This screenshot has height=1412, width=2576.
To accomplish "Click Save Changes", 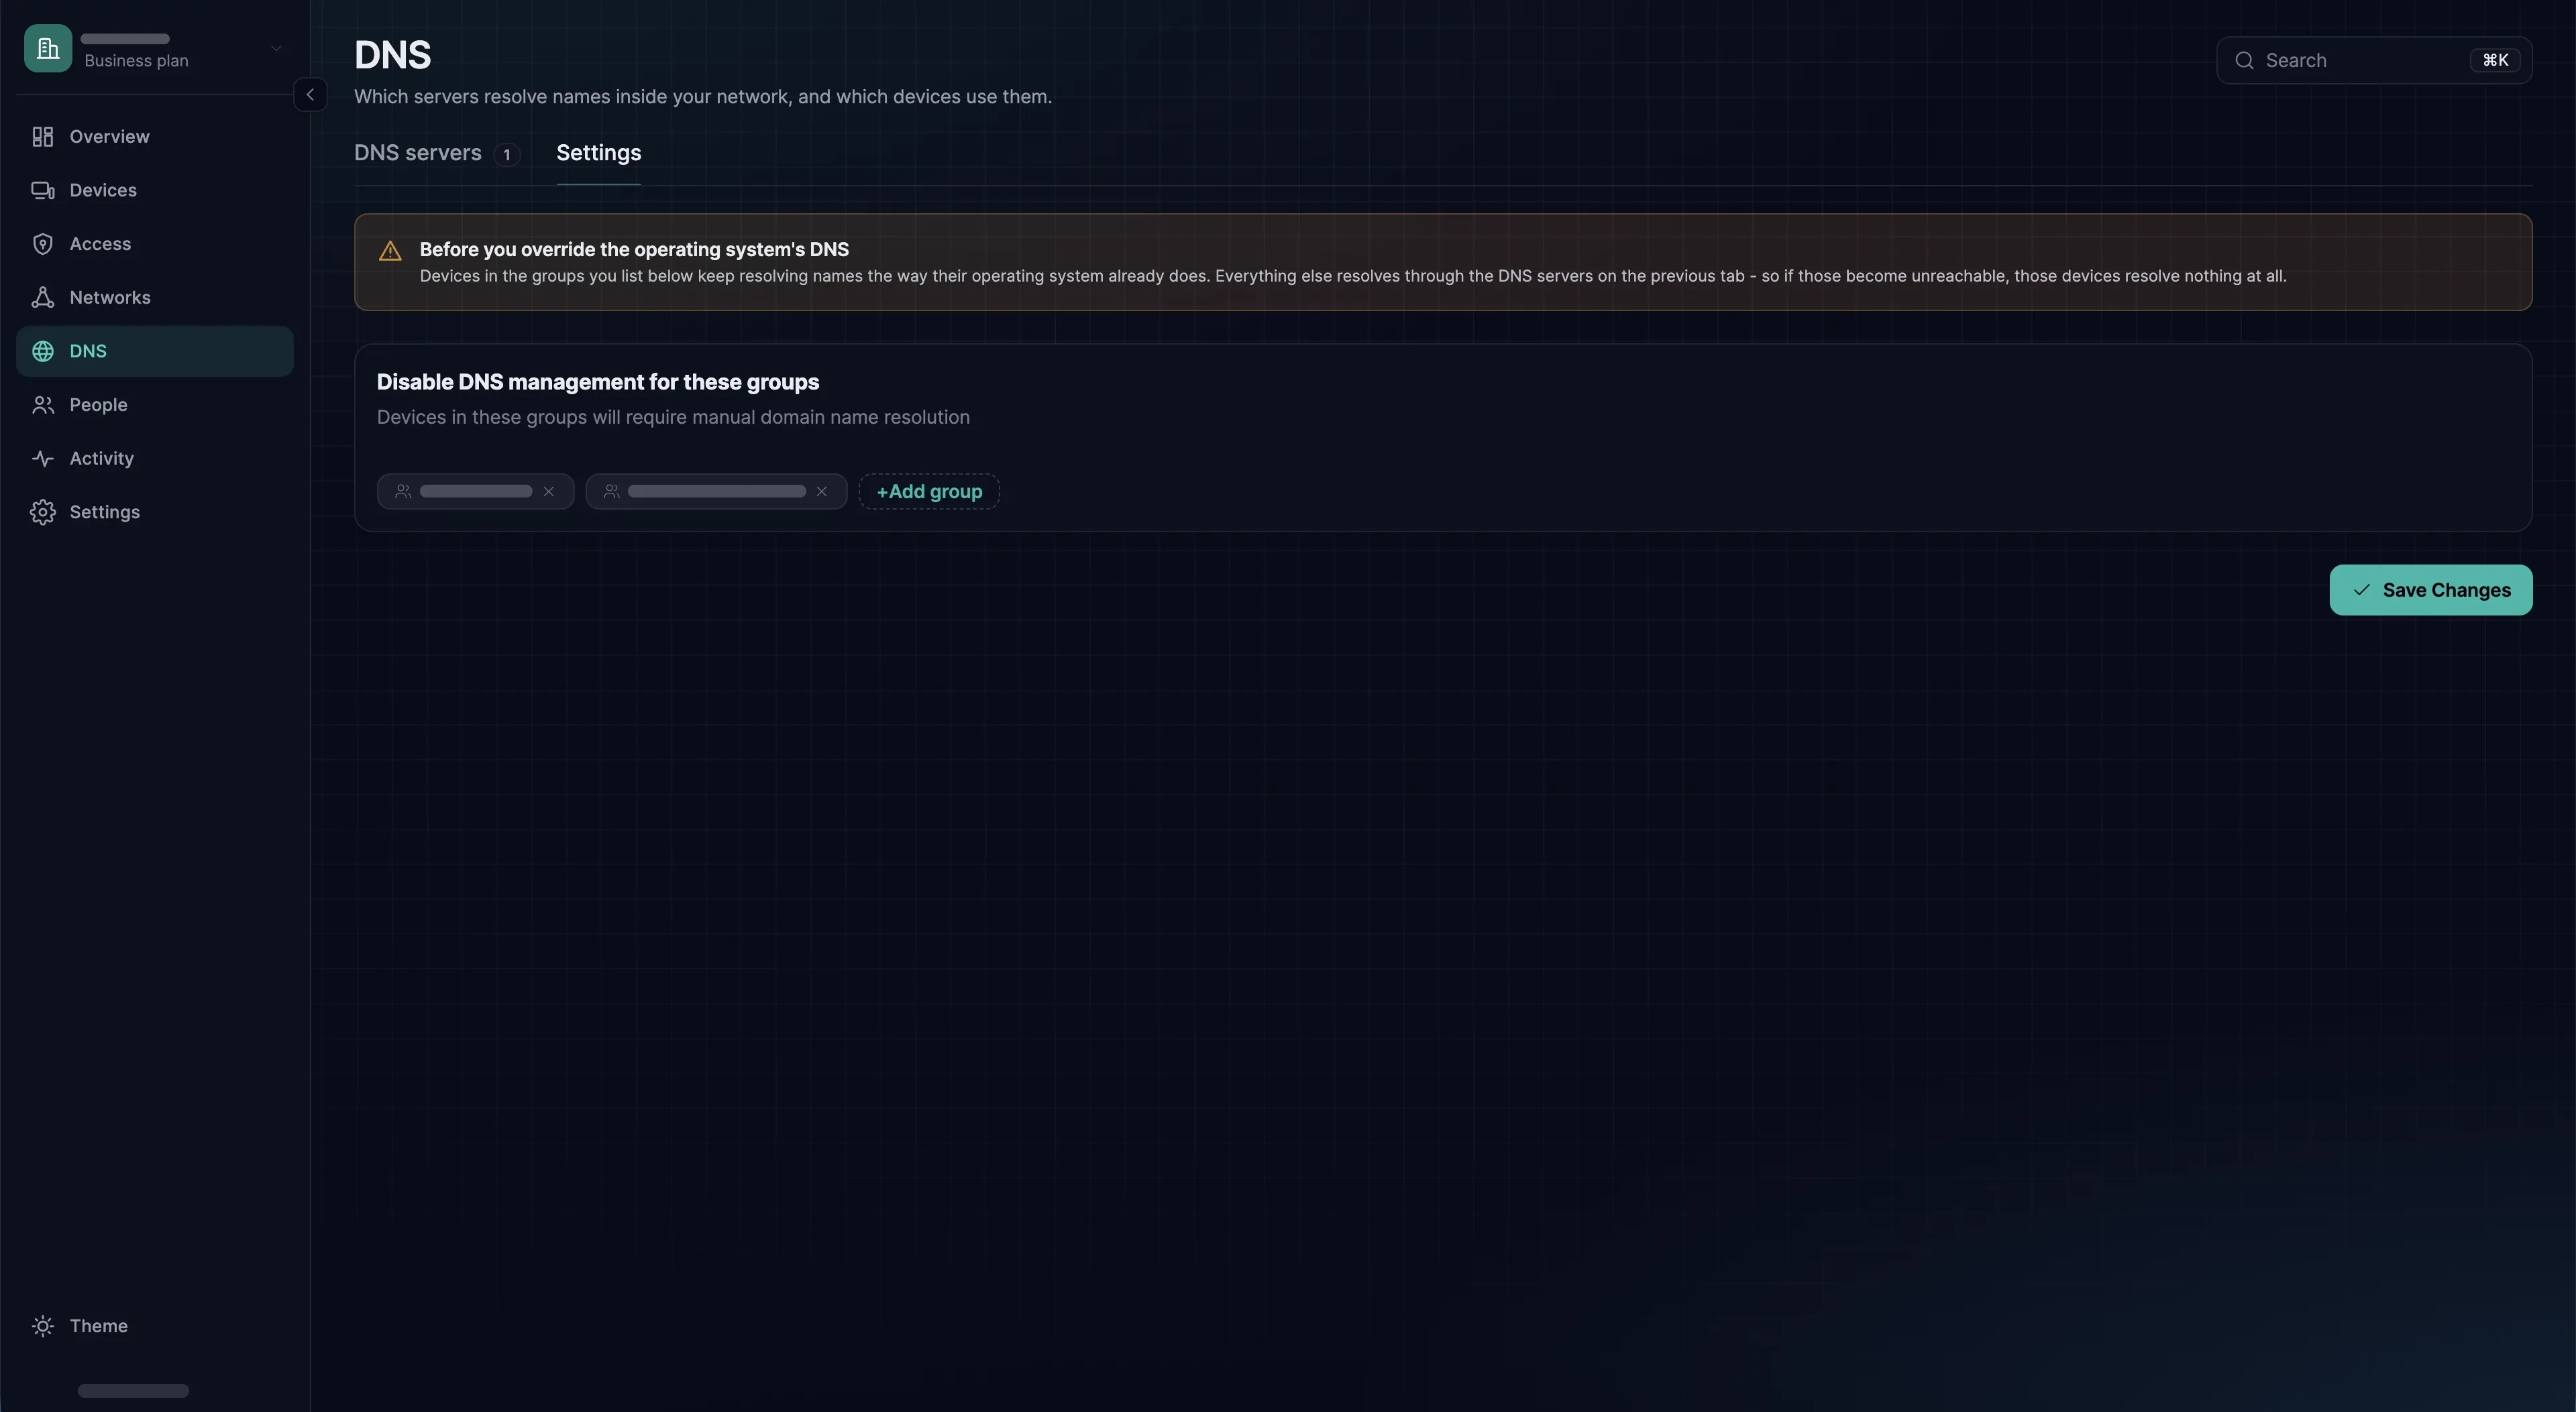I will [x=2430, y=591].
